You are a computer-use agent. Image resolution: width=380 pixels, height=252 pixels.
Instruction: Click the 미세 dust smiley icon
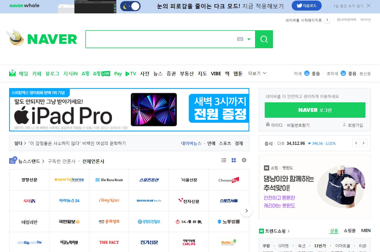(307, 73)
